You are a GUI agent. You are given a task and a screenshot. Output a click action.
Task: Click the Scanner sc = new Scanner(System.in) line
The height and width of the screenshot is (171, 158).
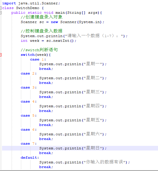63,22
